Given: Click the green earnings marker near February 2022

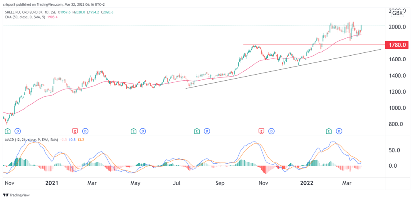Looking at the screenshot, I should click(329, 130).
